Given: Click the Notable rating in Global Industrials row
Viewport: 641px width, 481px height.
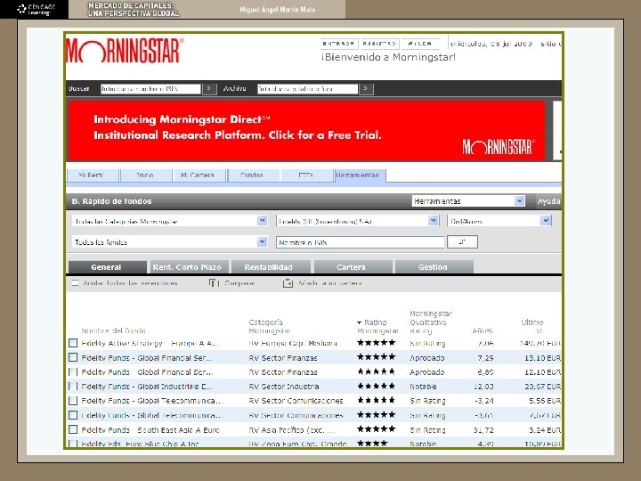Looking at the screenshot, I should click(x=423, y=387).
